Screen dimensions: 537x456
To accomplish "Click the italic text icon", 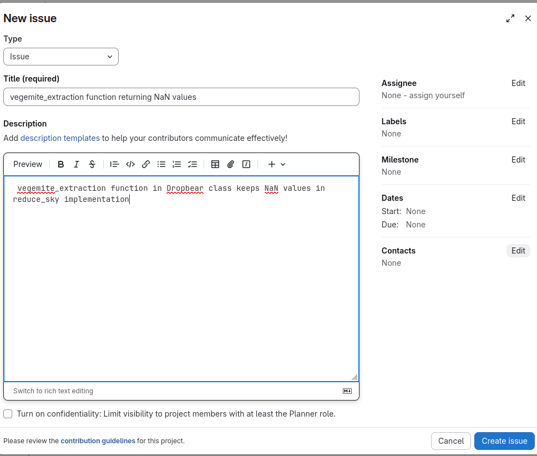I will tap(77, 164).
